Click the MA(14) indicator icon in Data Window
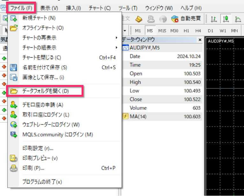This screenshot has width=244, height=196. pyautogui.click(x=126, y=116)
